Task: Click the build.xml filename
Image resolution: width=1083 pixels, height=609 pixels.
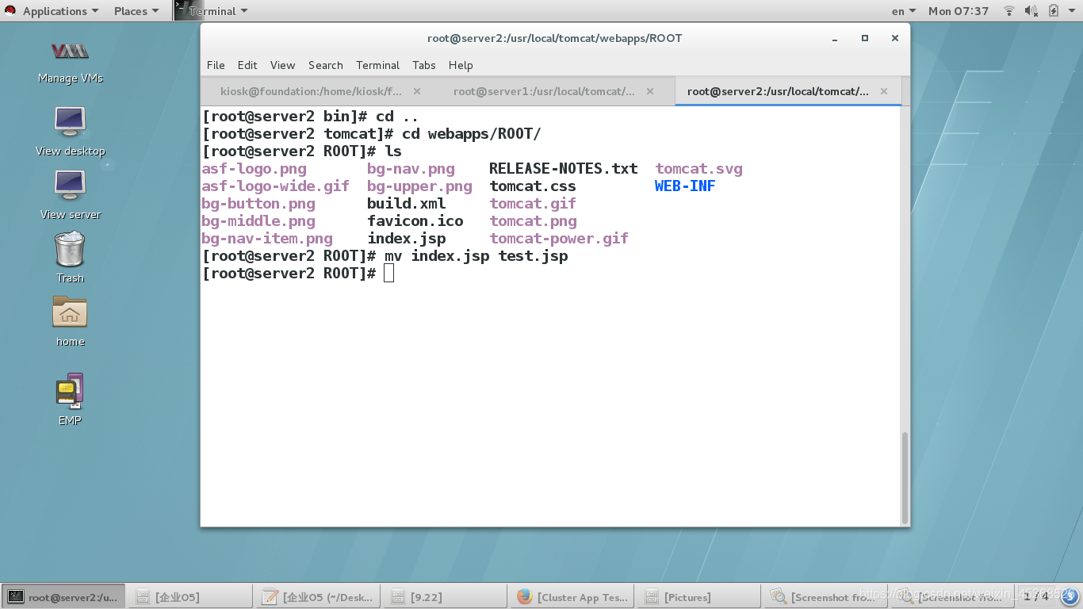Action: (407, 204)
